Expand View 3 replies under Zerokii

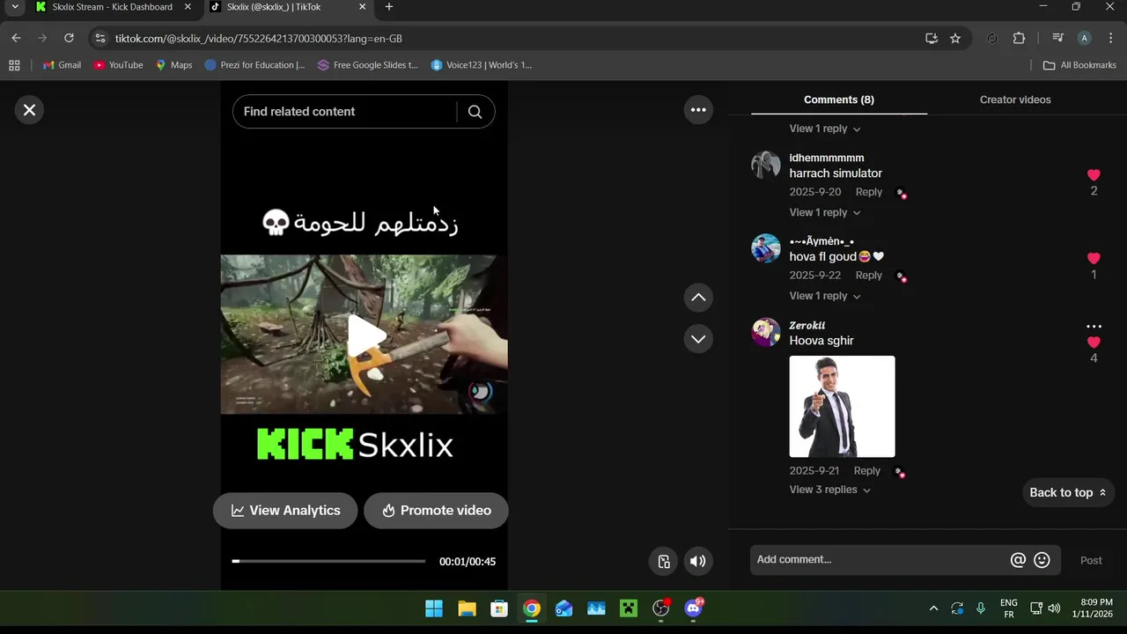click(x=830, y=490)
